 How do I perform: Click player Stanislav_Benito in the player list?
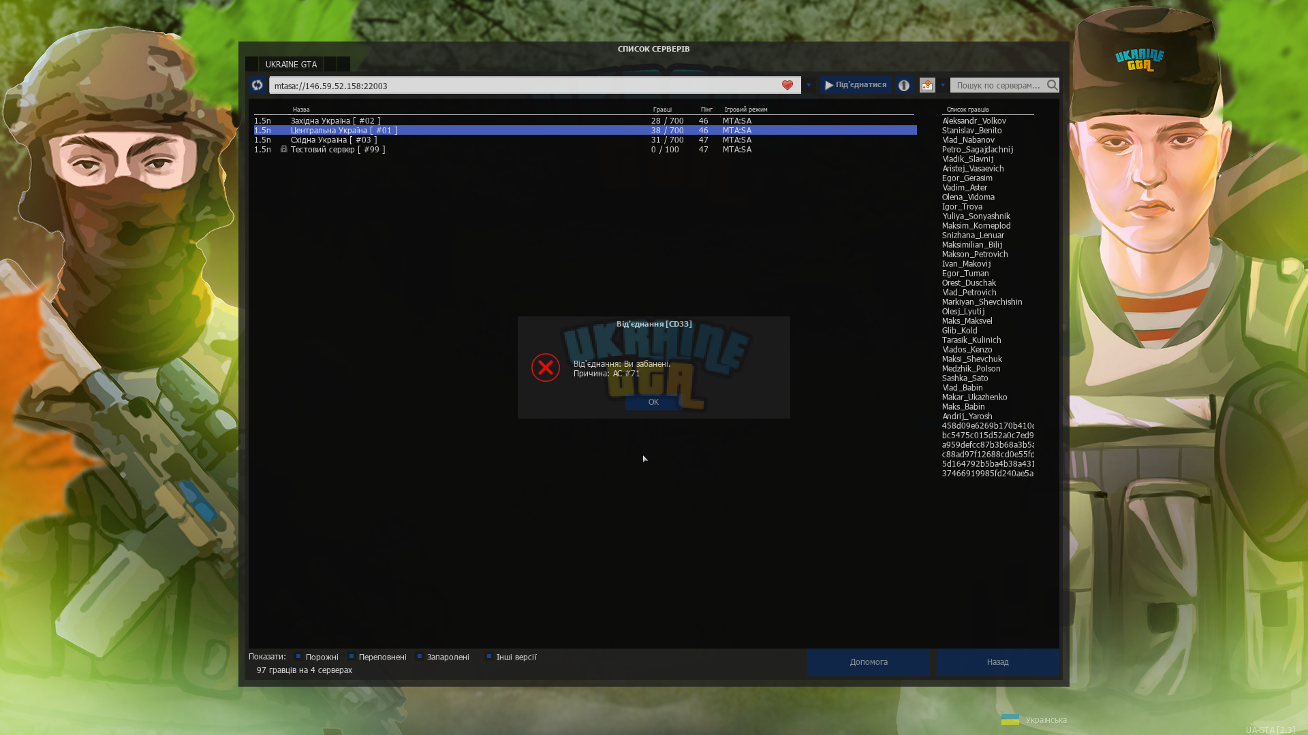pyautogui.click(x=972, y=130)
